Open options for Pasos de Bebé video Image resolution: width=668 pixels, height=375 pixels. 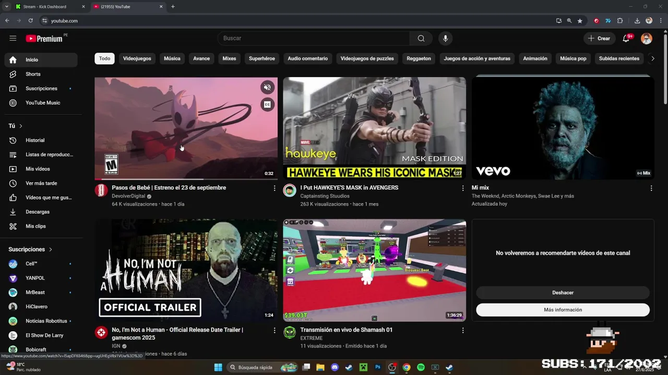click(x=275, y=189)
